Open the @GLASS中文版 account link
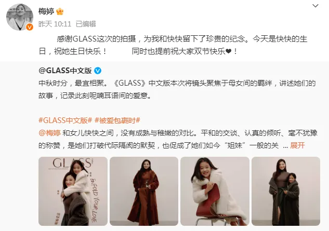 tap(65, 71)
